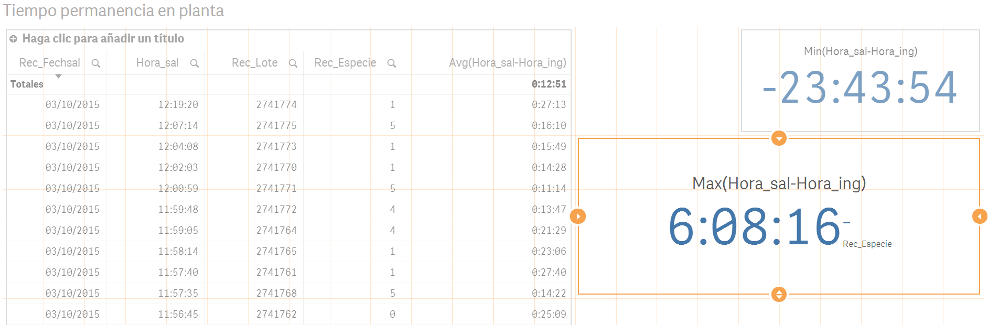
Task: Click 'Haga clic para añadir un título'
Action: (x=103, y=39)
